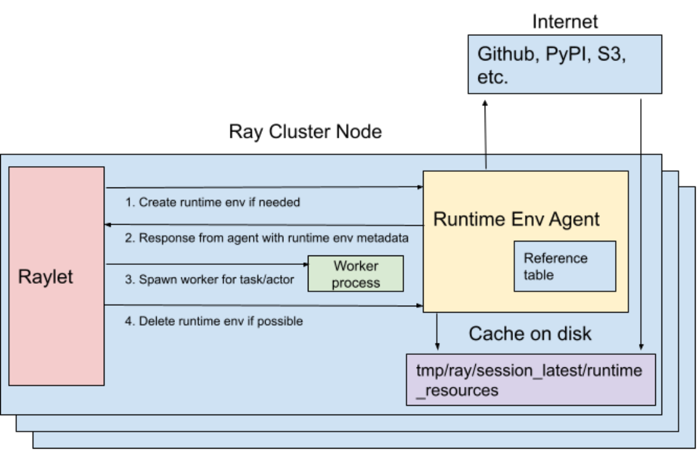Click the Cache on disk label
This screenshot has height=453, width=700.
click(530, 333)
